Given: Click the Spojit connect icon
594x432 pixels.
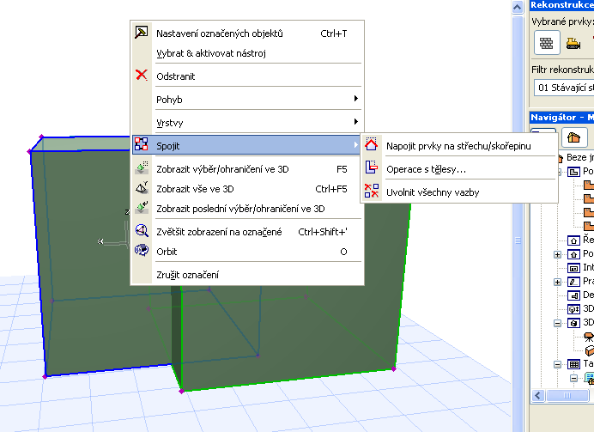Looking at the screenshot, I should pos(142,144).
